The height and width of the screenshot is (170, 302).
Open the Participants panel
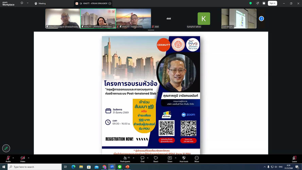tap(125, 159)
